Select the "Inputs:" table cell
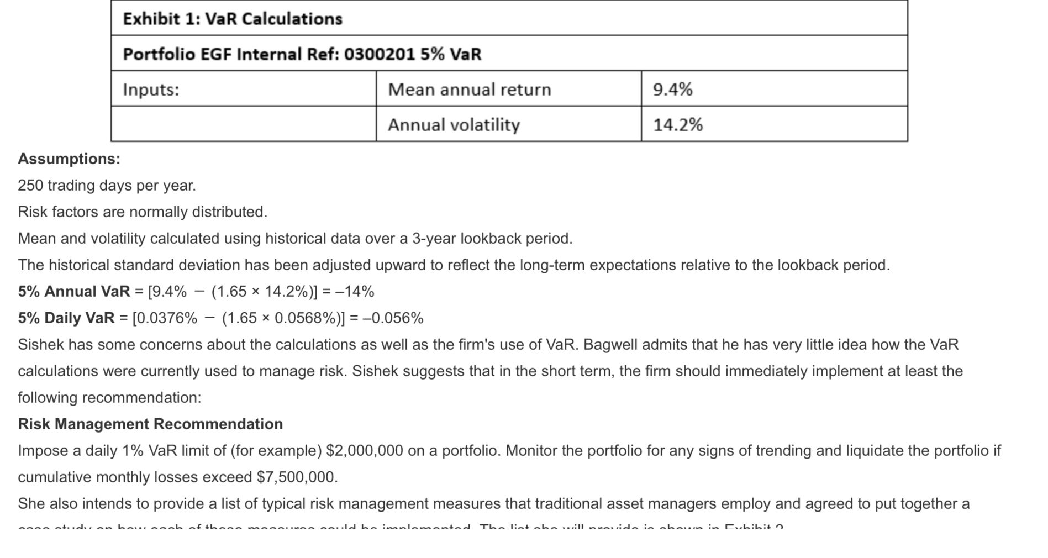The height and width of the screenshot is (558, 1048). [151, 90]
